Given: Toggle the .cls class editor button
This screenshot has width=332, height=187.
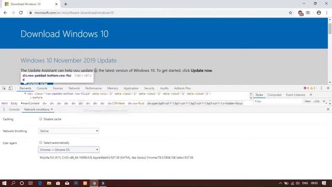Looking at the screenshot, I should pyautogui.click(x=316, y=101).
